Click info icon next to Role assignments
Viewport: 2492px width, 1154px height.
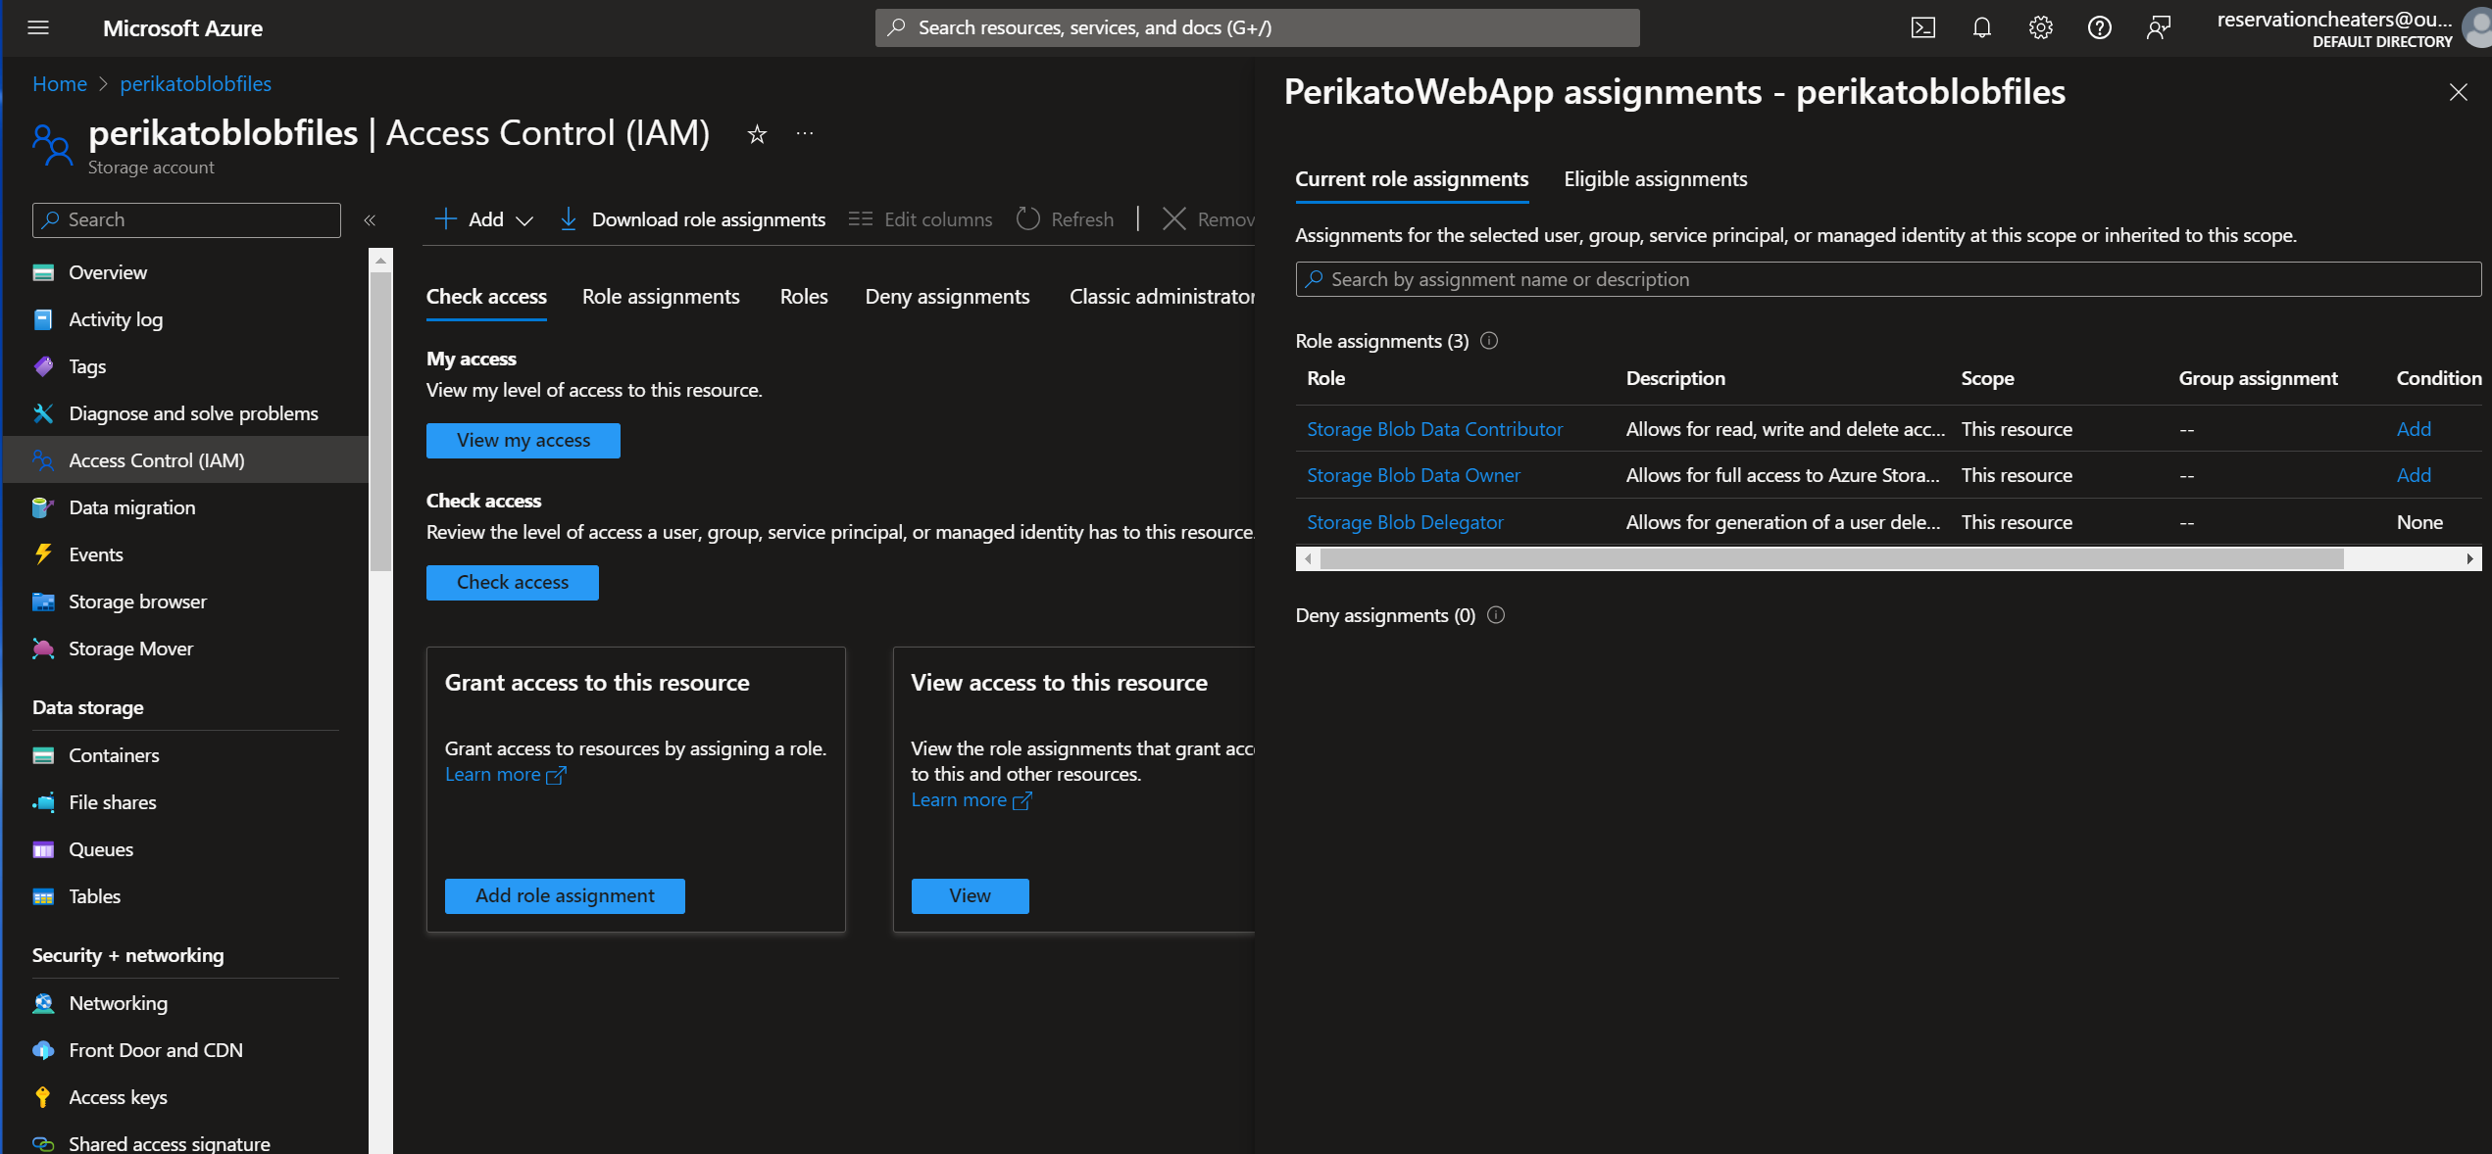point(1489,341)
